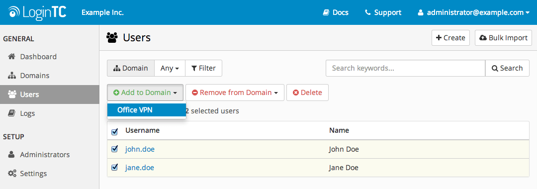Viewport: 537px width, 189px height.
Task: Open the Remove from Domain dropdown
Action: coord(235,93)
